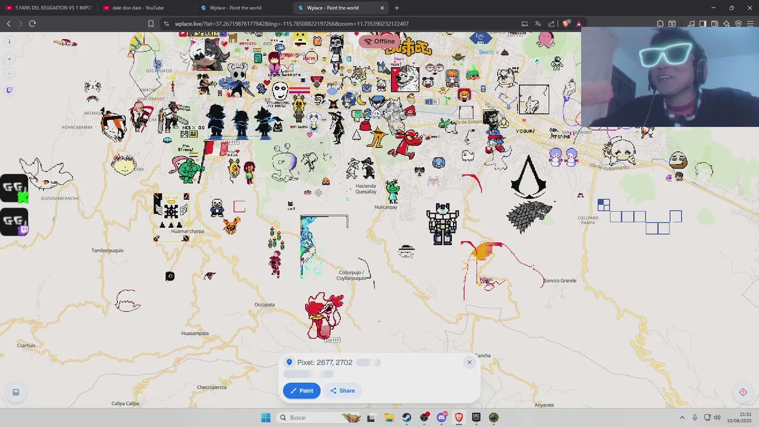Click the install app icon in address bar
Viewport: 759px width, 427px height.
click(x=524, y=24)
